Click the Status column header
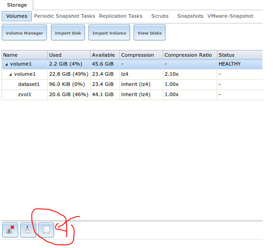This screenshot has height=248, width=273. (239, 55)
